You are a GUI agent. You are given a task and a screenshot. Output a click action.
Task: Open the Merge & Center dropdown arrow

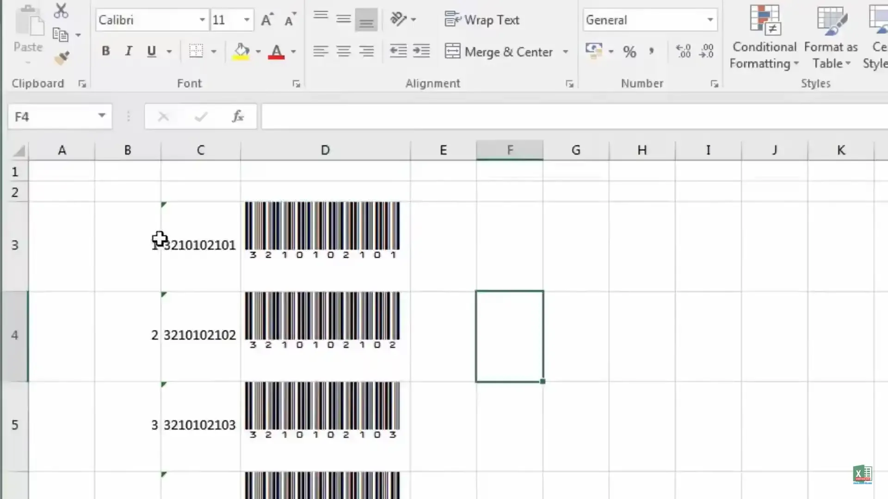[566, 51]
